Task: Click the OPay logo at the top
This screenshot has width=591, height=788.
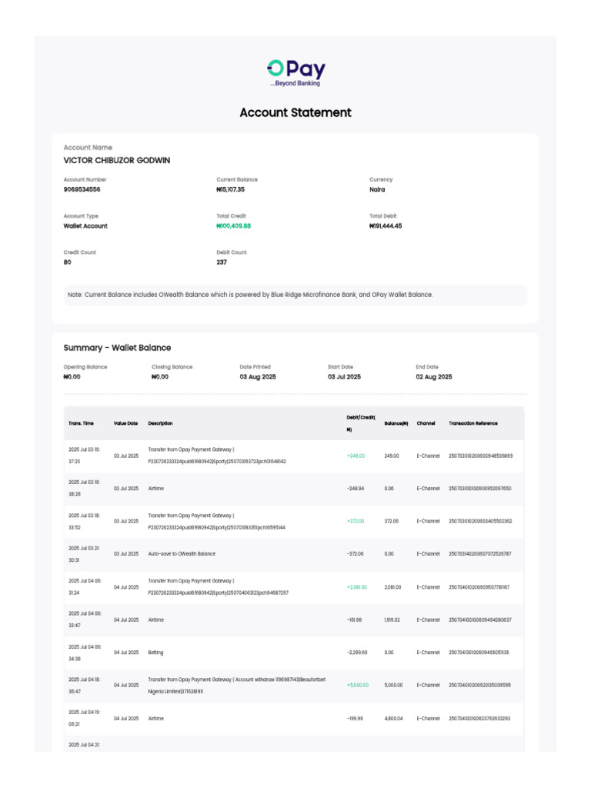Action: click(x=296, y=73)
